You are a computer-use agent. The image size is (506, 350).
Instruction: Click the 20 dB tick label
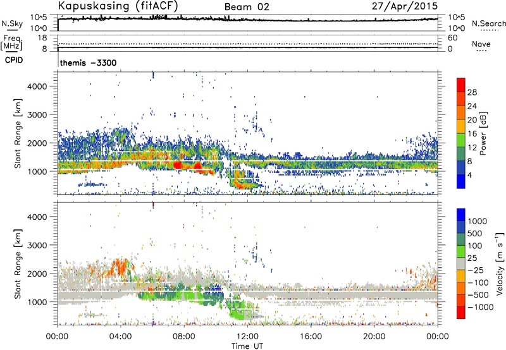[472, 120]
